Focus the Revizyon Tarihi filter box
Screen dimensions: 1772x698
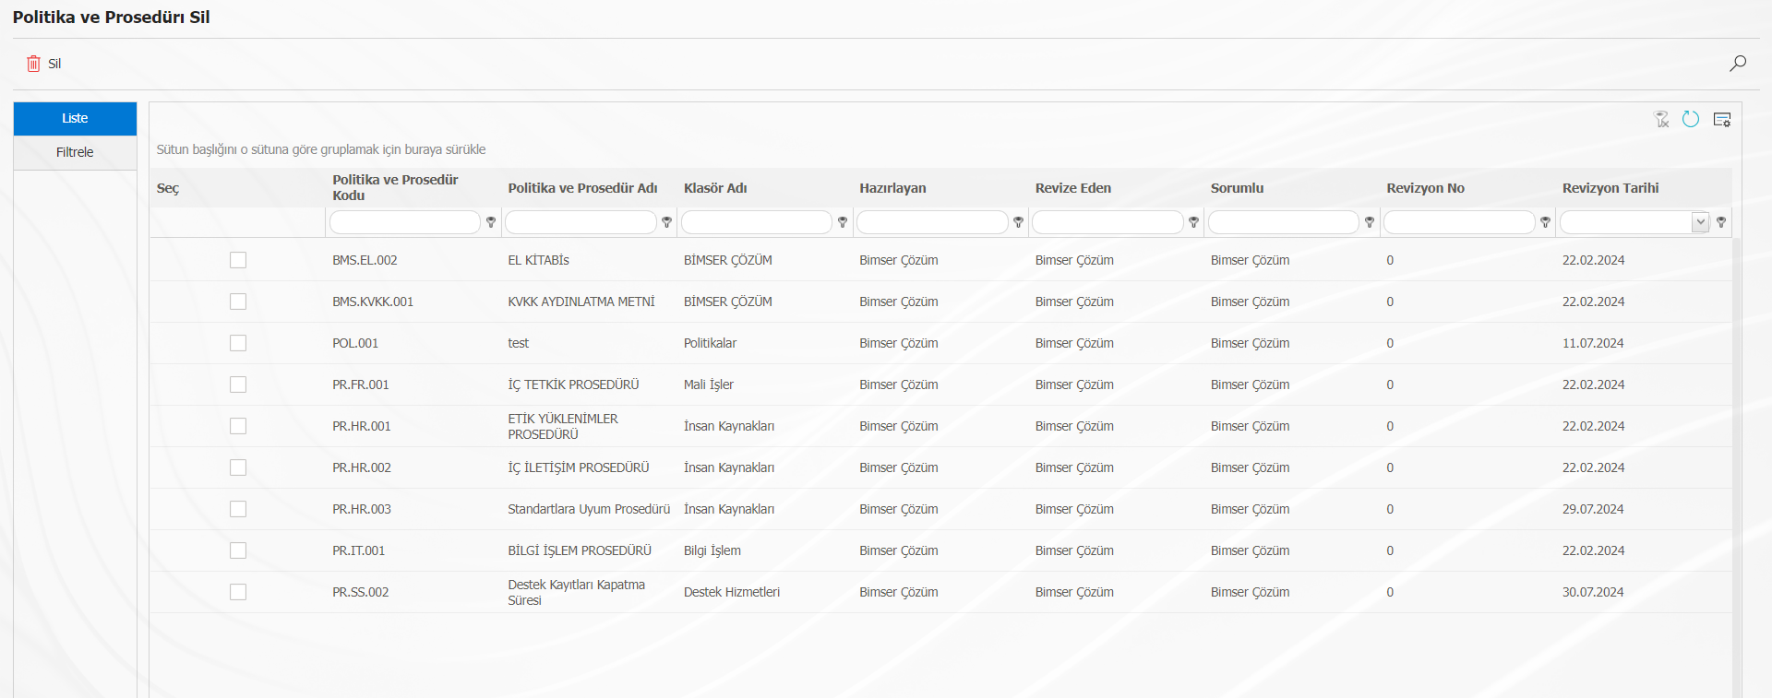click(x=1626, y=222)
